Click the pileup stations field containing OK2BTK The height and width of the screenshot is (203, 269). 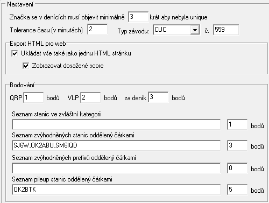tap(116, 190)
